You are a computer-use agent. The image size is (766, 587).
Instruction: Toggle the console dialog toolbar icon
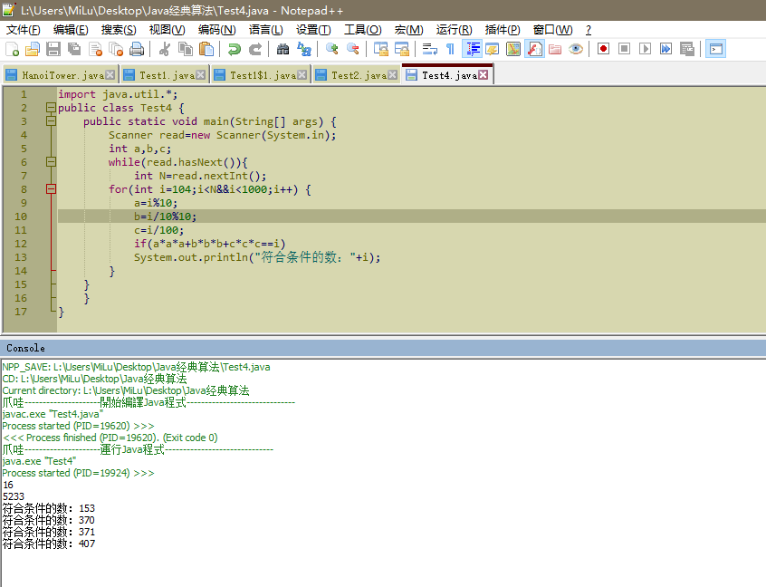(x=715, y=49)
